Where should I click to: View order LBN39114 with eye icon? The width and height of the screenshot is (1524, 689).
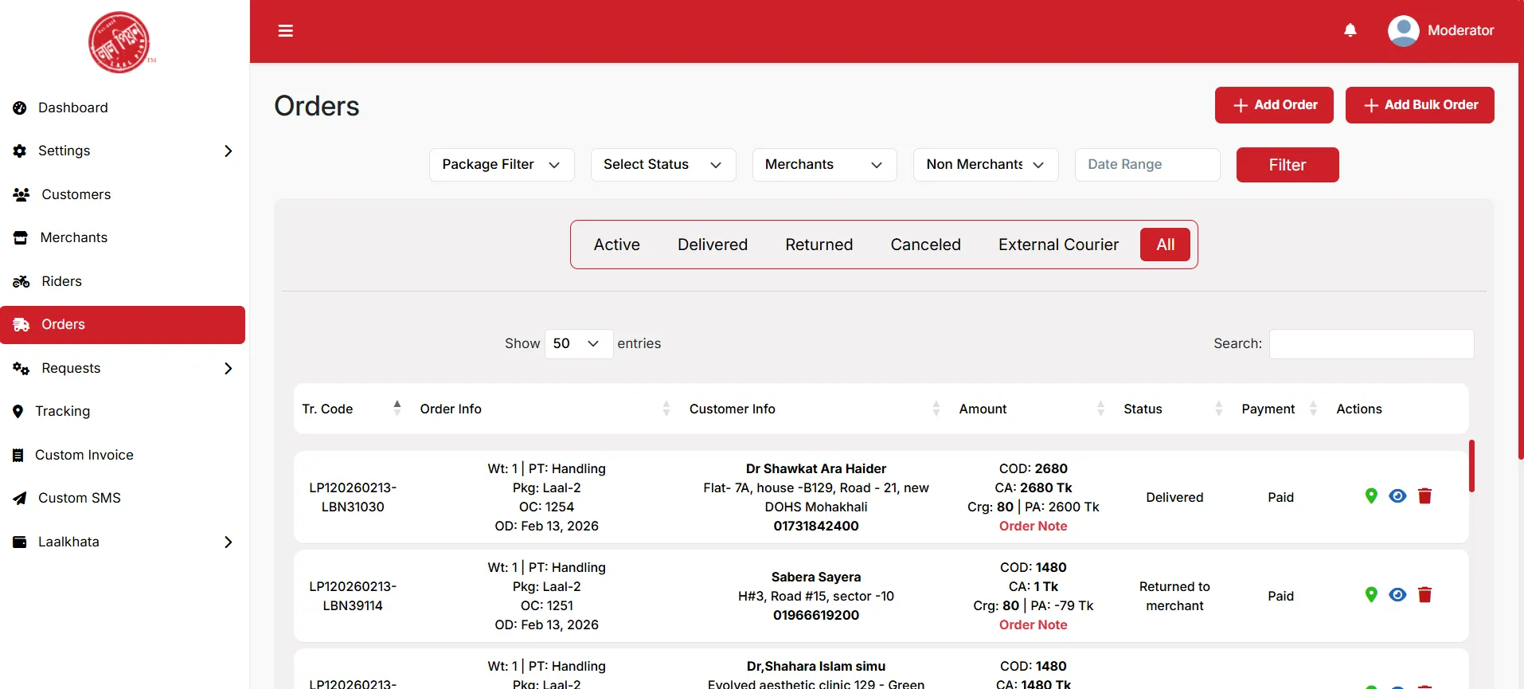click(x=1397, y=595)
